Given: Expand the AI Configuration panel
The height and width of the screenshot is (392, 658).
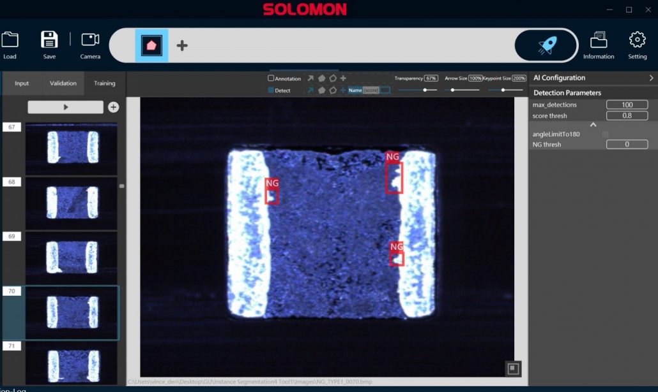Looking at the screenshot, I should [x=651, y=77].
